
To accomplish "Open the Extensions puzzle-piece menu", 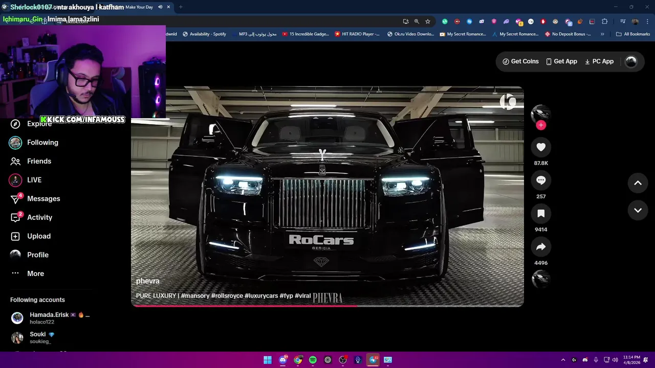I will pos(605,21).
